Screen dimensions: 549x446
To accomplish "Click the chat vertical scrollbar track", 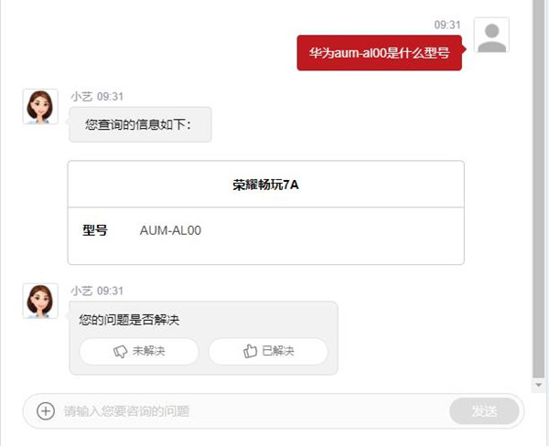I will click(x=539, y=189).
